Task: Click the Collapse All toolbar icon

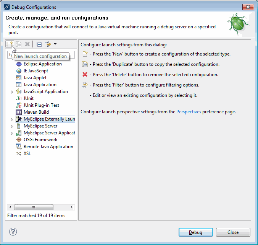Action: click(x=39, y=44)
